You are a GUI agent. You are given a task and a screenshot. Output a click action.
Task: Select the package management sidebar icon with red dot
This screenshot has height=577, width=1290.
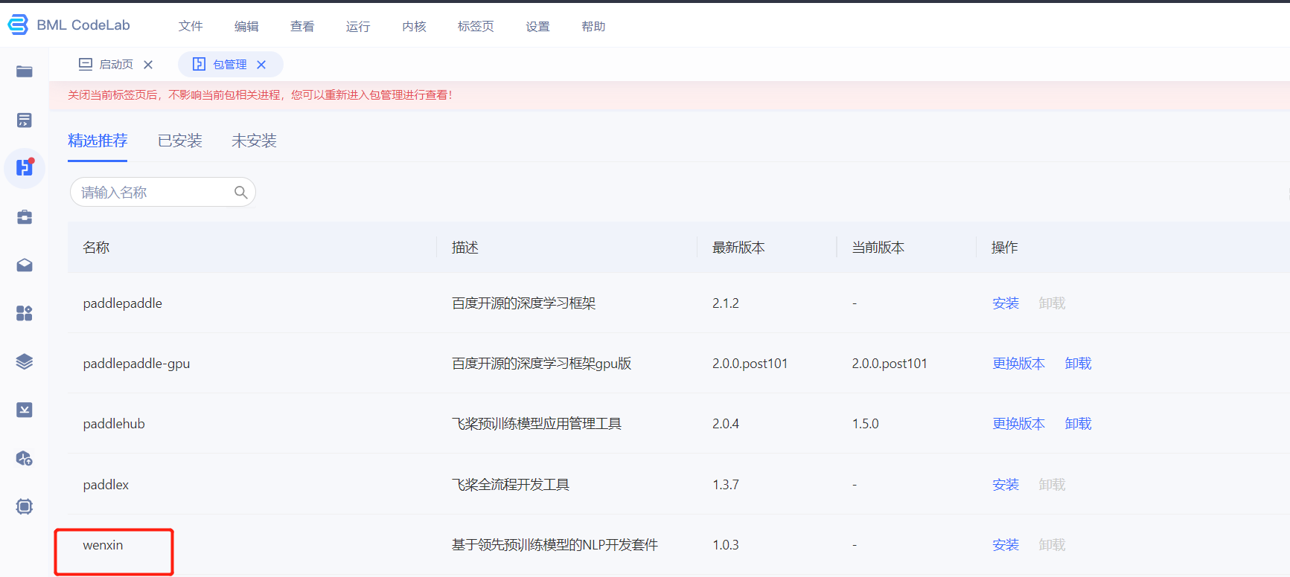pos(25,168)
